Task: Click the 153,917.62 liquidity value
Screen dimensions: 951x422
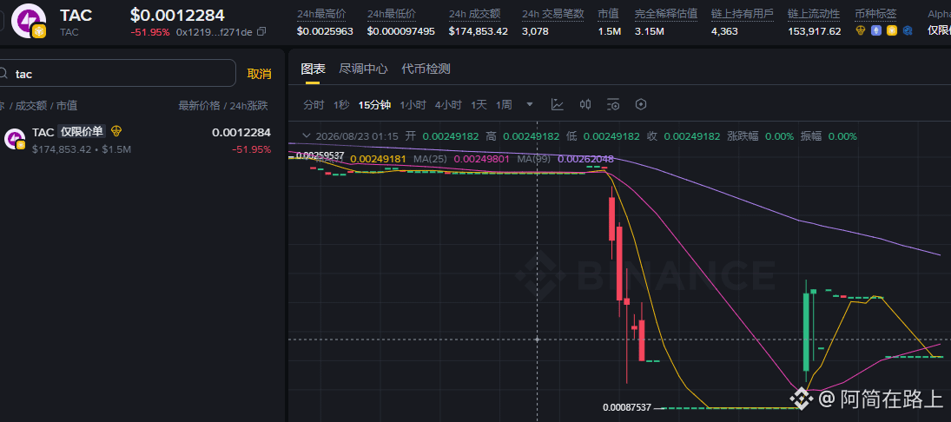Action: pyautogui.click(x=814, y=31)
